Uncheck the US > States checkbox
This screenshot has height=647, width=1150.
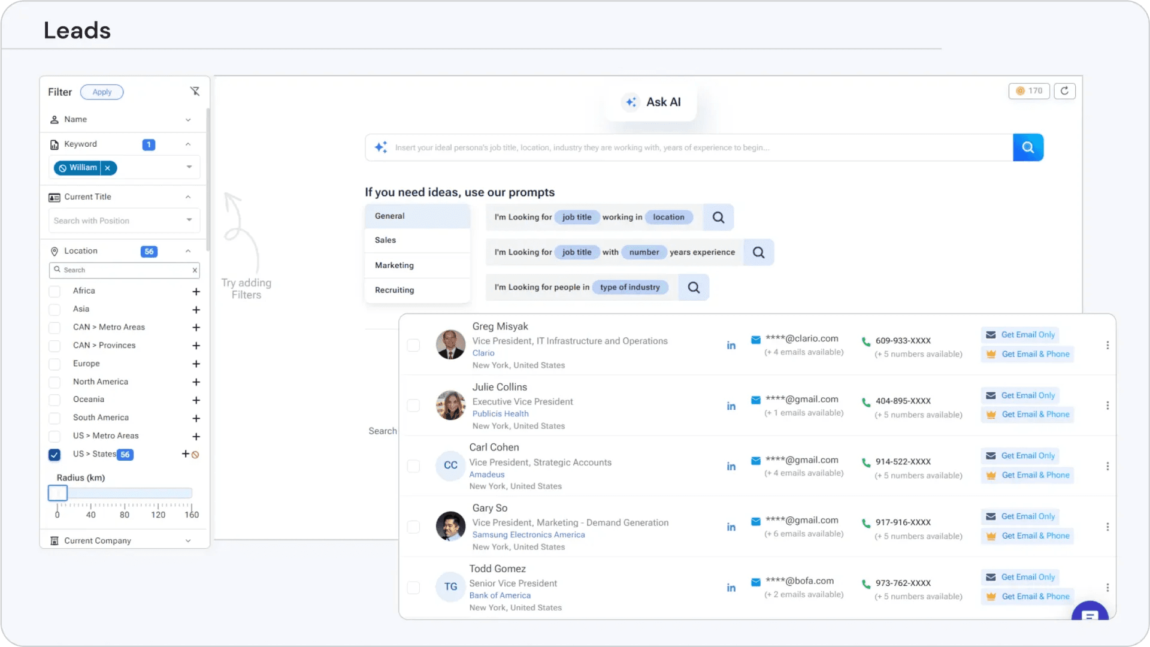55,455
